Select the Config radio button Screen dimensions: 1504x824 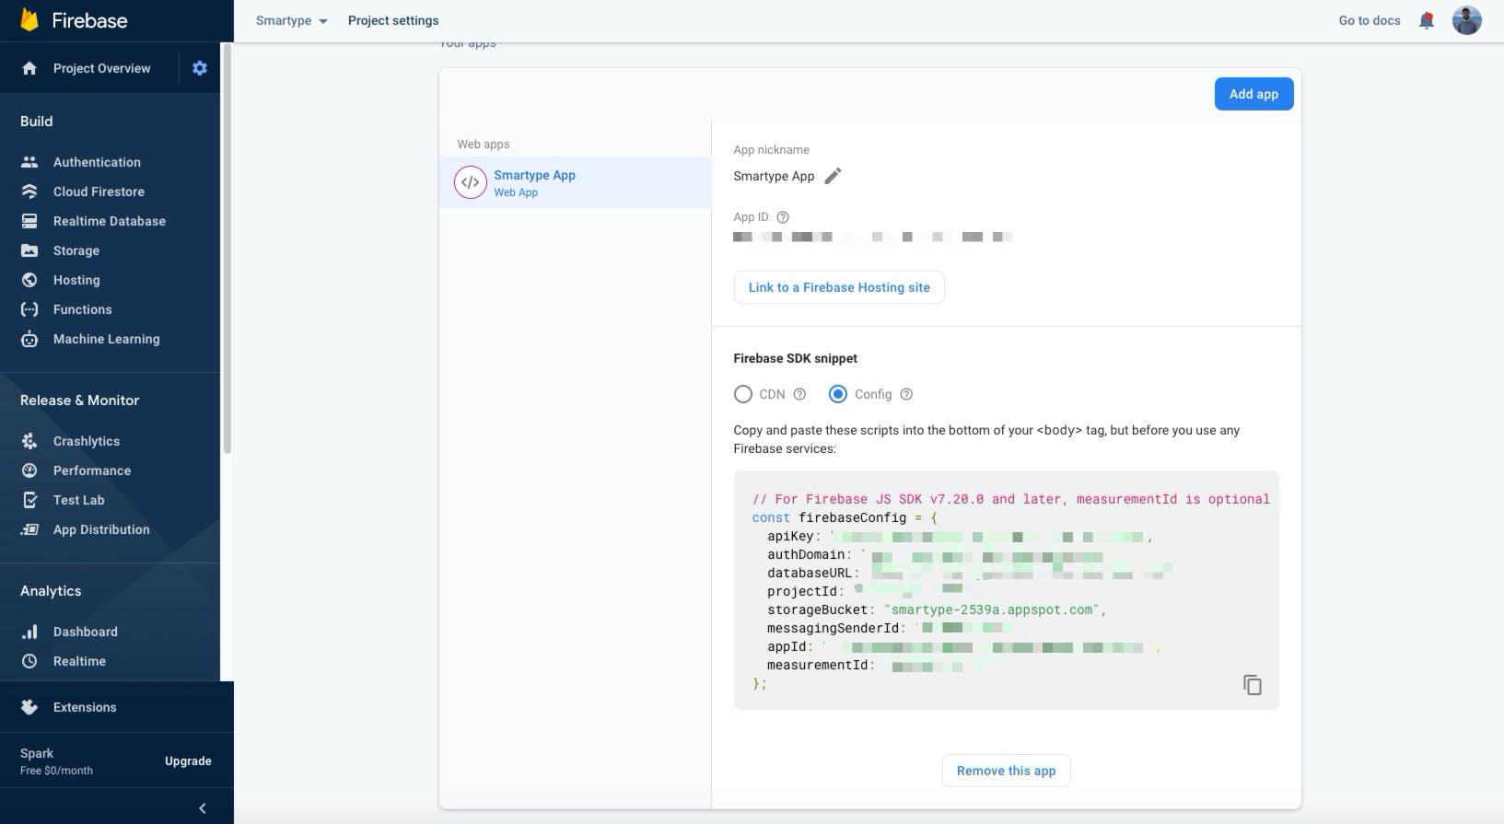coord(837,394)
